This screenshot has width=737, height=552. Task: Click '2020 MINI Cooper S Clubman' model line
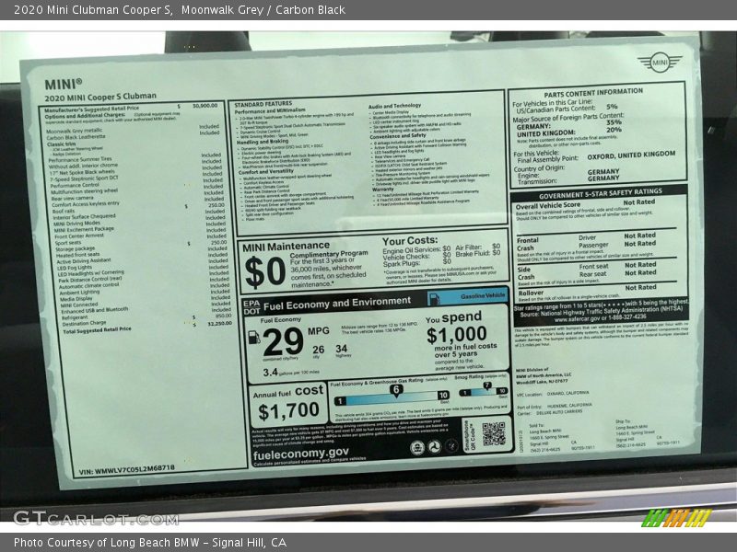(x=100, y=97)
